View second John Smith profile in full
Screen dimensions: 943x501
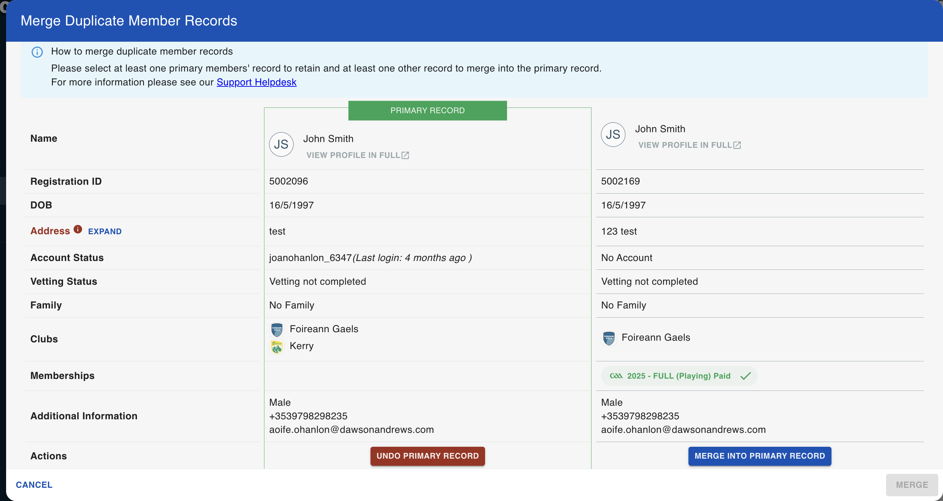tap(689, 145)
